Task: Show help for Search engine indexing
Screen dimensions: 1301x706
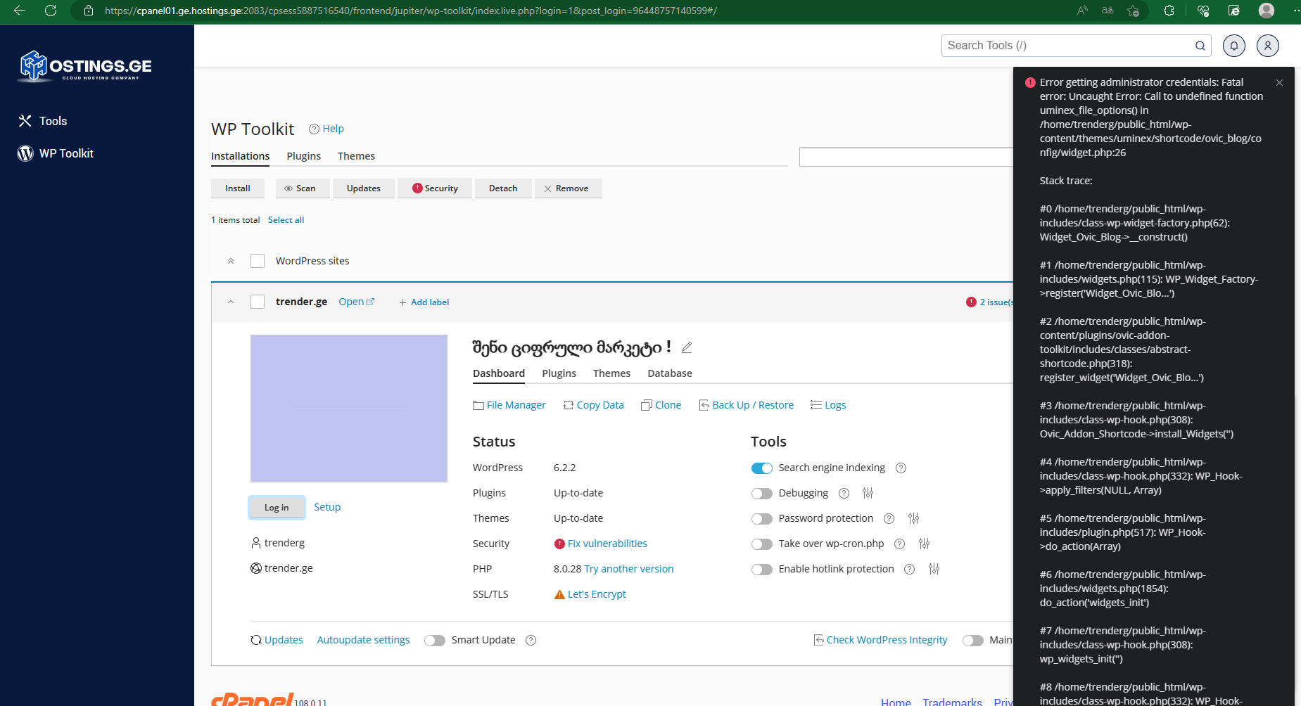Action: (x=901, y=468)
